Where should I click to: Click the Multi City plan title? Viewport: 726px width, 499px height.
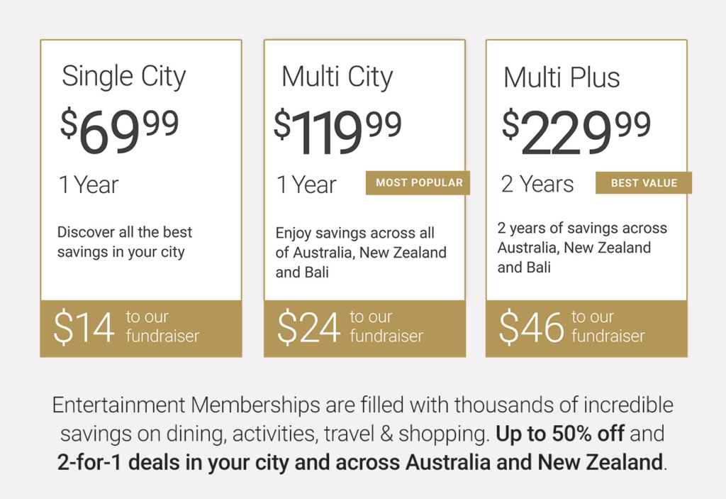click(337, 77)
